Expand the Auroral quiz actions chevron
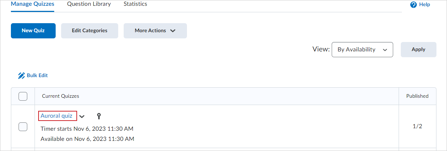This screenshot has width=447, height=151. coord(82,117)
